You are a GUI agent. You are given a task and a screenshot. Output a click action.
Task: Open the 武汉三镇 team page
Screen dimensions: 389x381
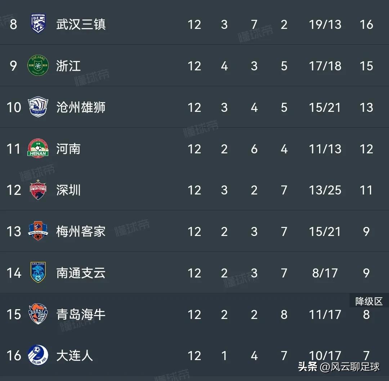[x=81, y=25]
